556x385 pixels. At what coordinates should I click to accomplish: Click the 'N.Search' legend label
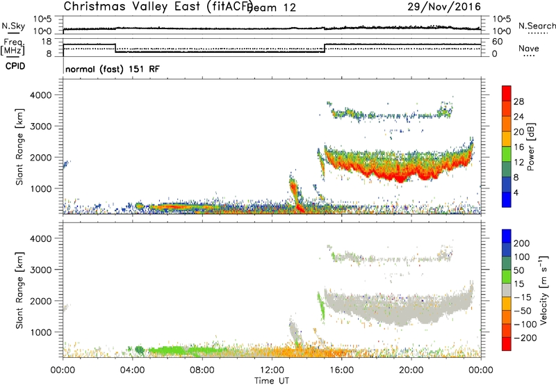(x=537, y=26)
